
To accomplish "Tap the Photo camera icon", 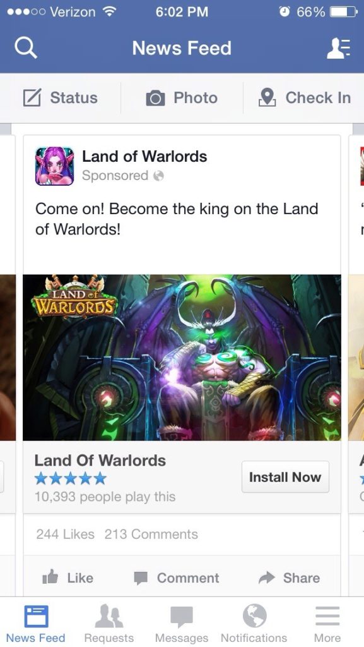I will pos(155,98).
